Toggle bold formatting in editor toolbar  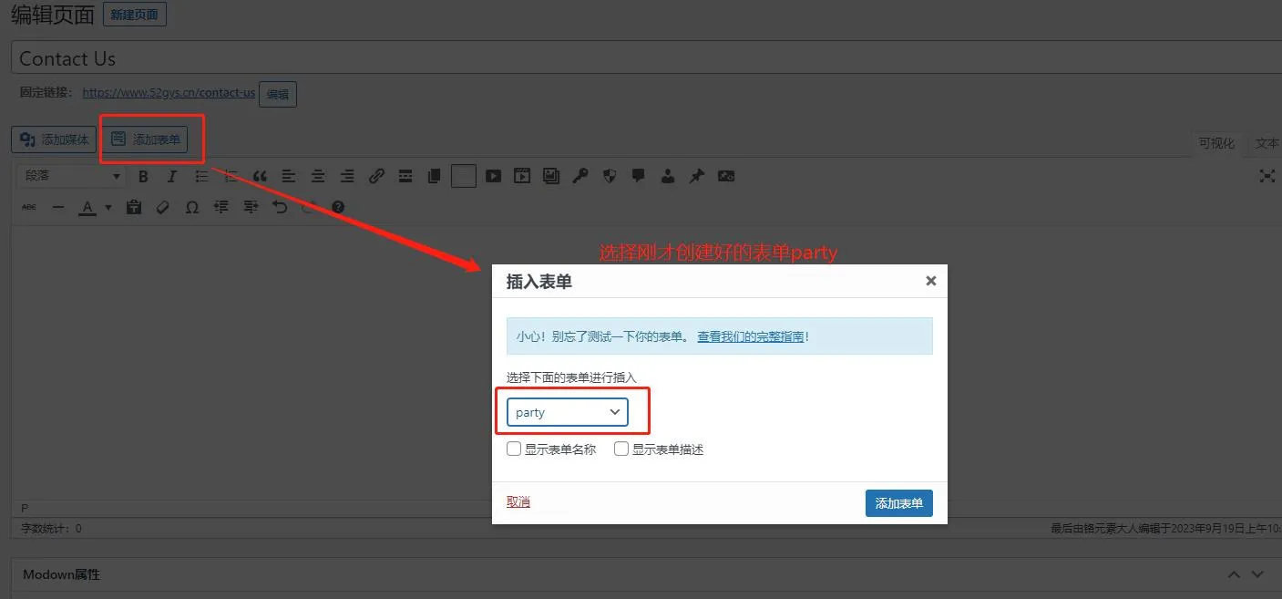point(143,176)
